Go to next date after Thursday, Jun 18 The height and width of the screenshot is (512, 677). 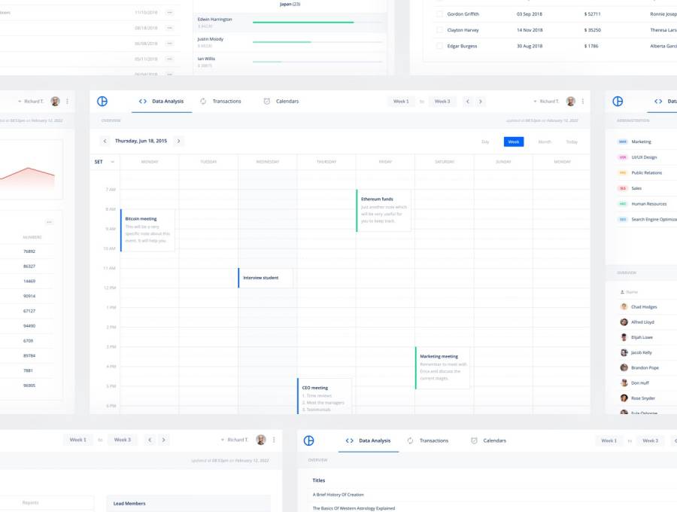[x=178, y=141]
